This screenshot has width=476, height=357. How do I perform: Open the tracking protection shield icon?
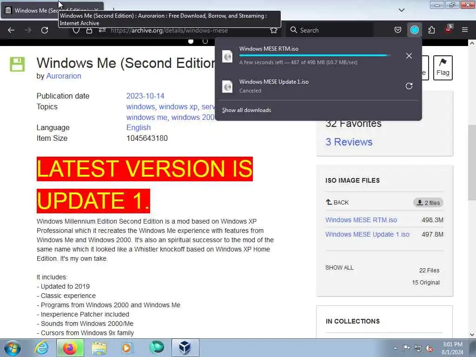[x=76, y=31]
